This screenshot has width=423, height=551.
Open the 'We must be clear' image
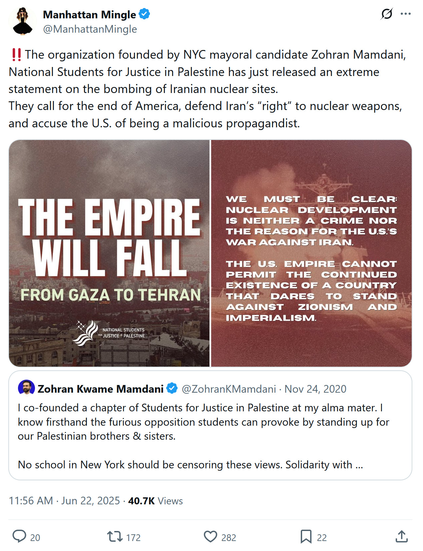(x=311, y=253)
